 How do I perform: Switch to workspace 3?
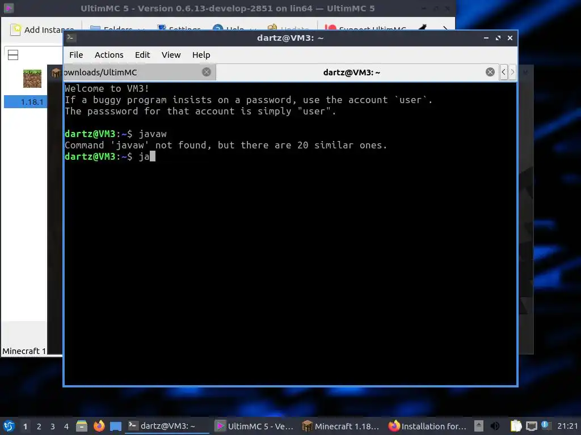[53, 427]
